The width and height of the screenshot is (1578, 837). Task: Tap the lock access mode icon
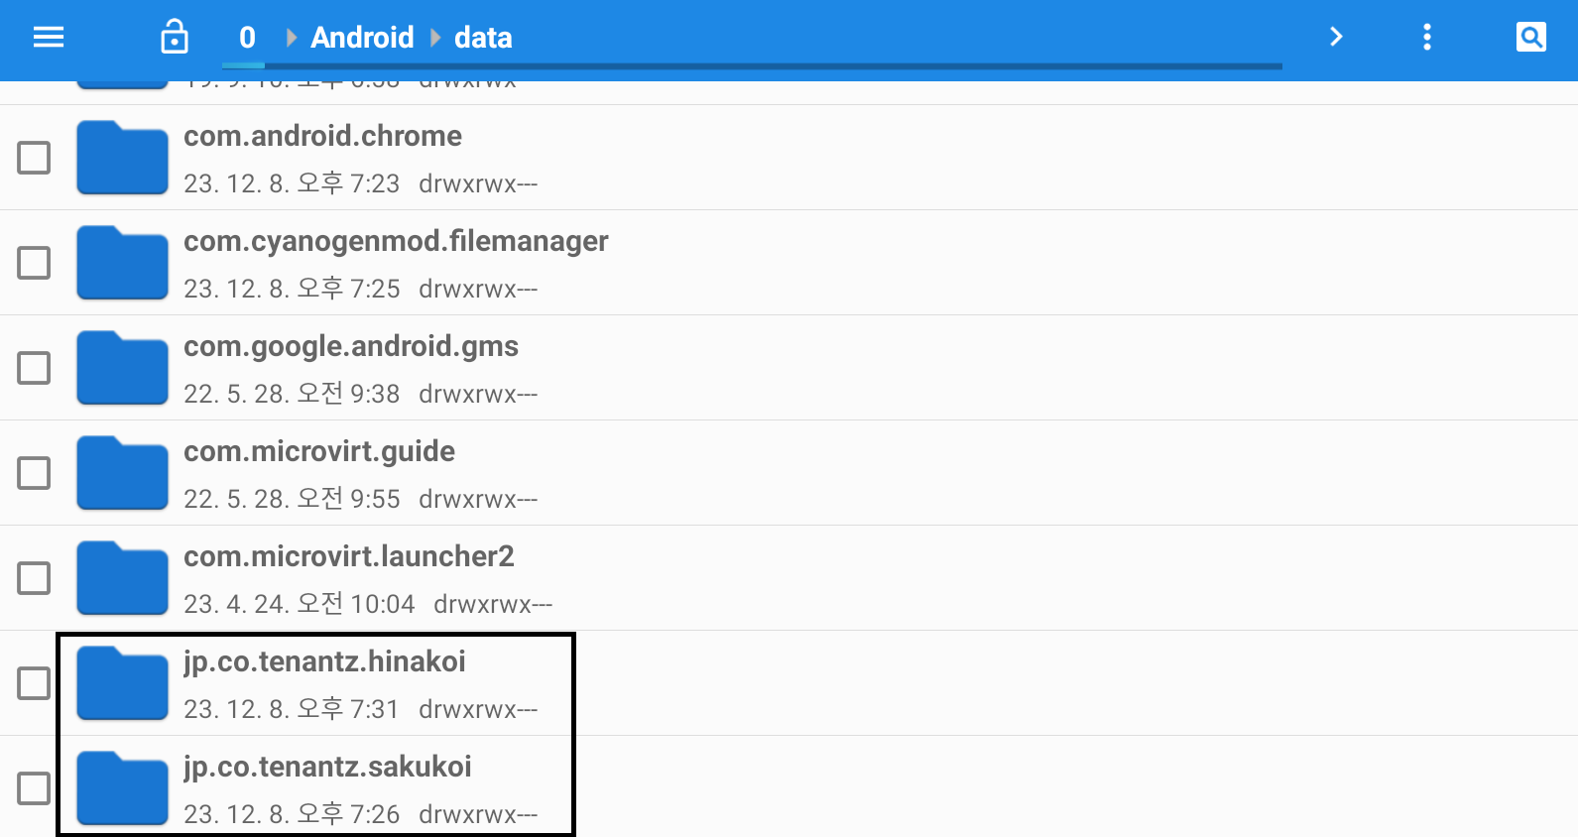175,37
